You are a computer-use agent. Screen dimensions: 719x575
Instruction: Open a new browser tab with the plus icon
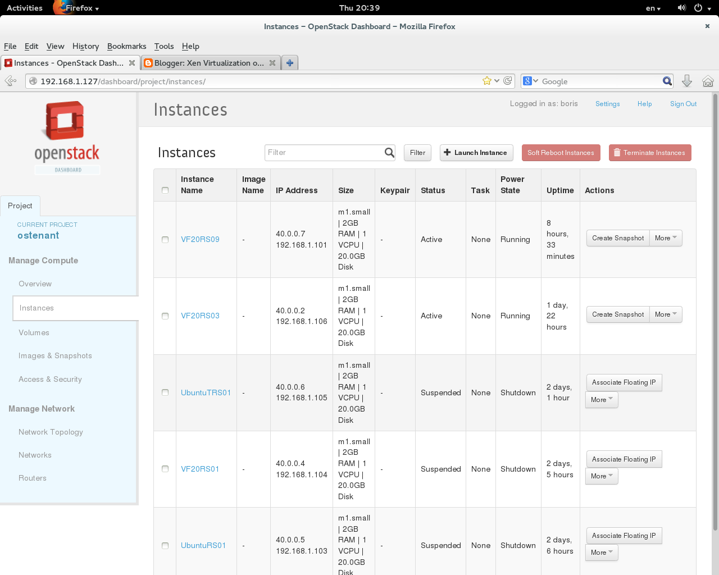[289, 63]
